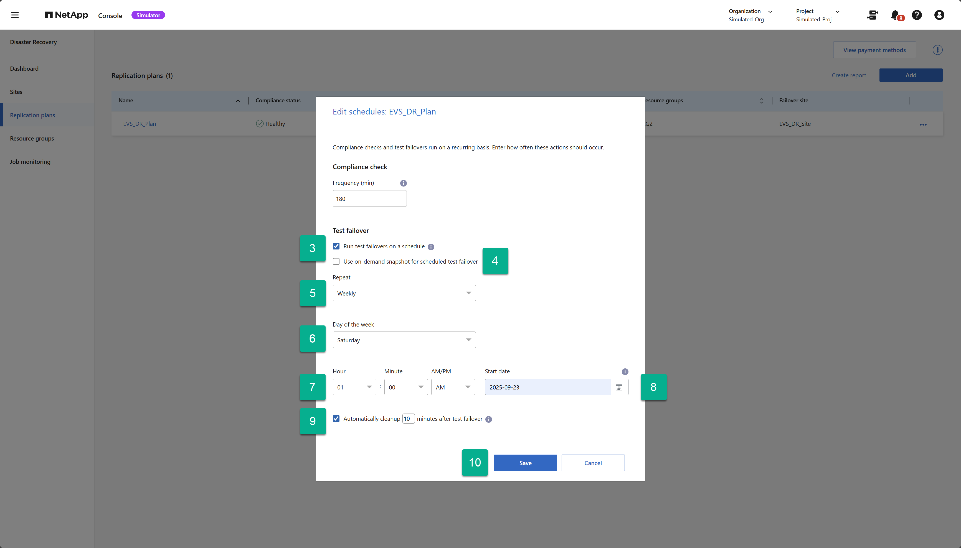Expand the Hour dropdown
Viewport: 961px width, 548px height.
(354, 387)
